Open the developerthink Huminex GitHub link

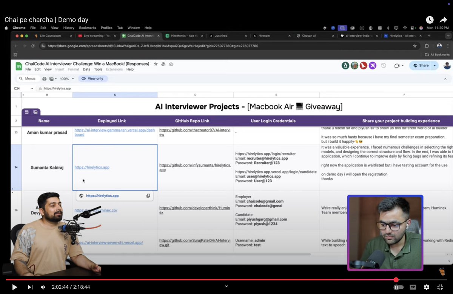(x=195, y=210)
